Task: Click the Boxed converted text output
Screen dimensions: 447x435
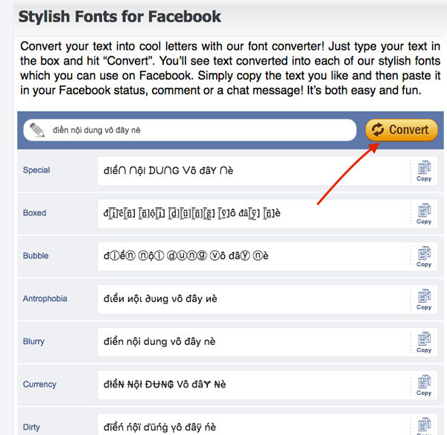Action: [x=192, y=213]
